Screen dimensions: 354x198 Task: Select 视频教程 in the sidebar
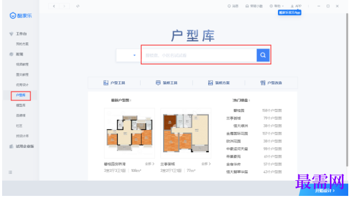[x=22, y=64]
